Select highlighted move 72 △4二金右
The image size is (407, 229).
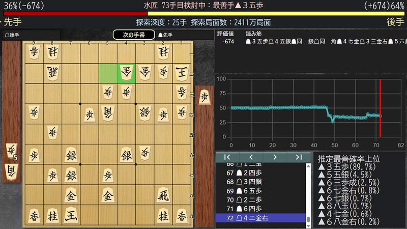click(260, 218)
